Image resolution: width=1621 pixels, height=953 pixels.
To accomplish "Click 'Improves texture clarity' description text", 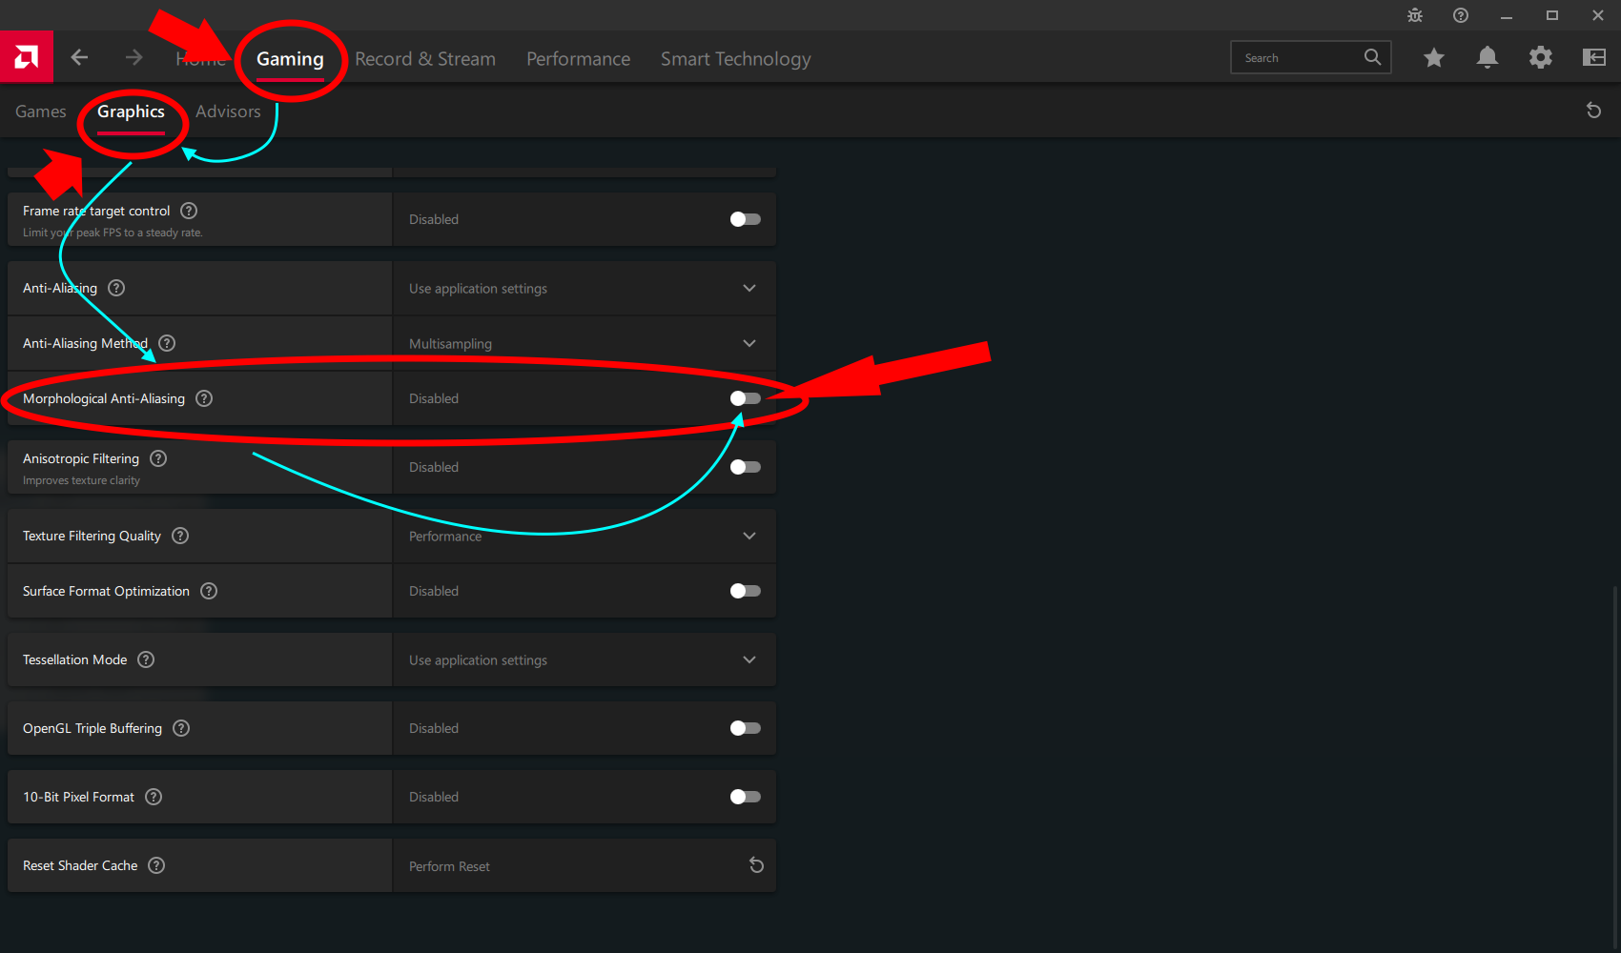I will pos(81,480).
